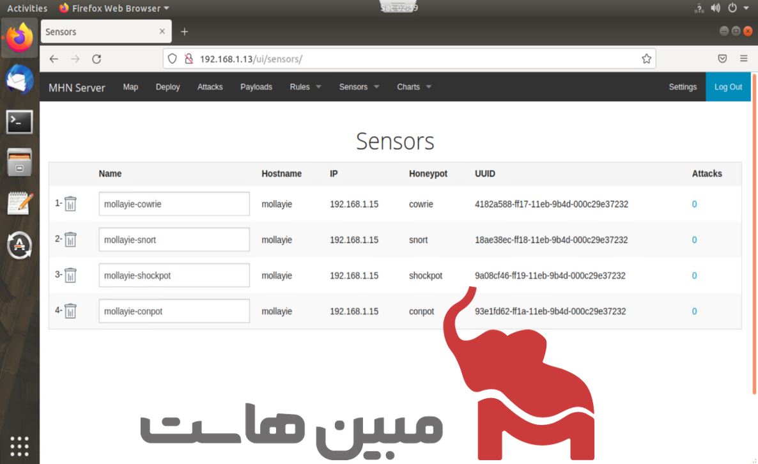
Task: Go to MHN Server home link
Action: (77, 88)
